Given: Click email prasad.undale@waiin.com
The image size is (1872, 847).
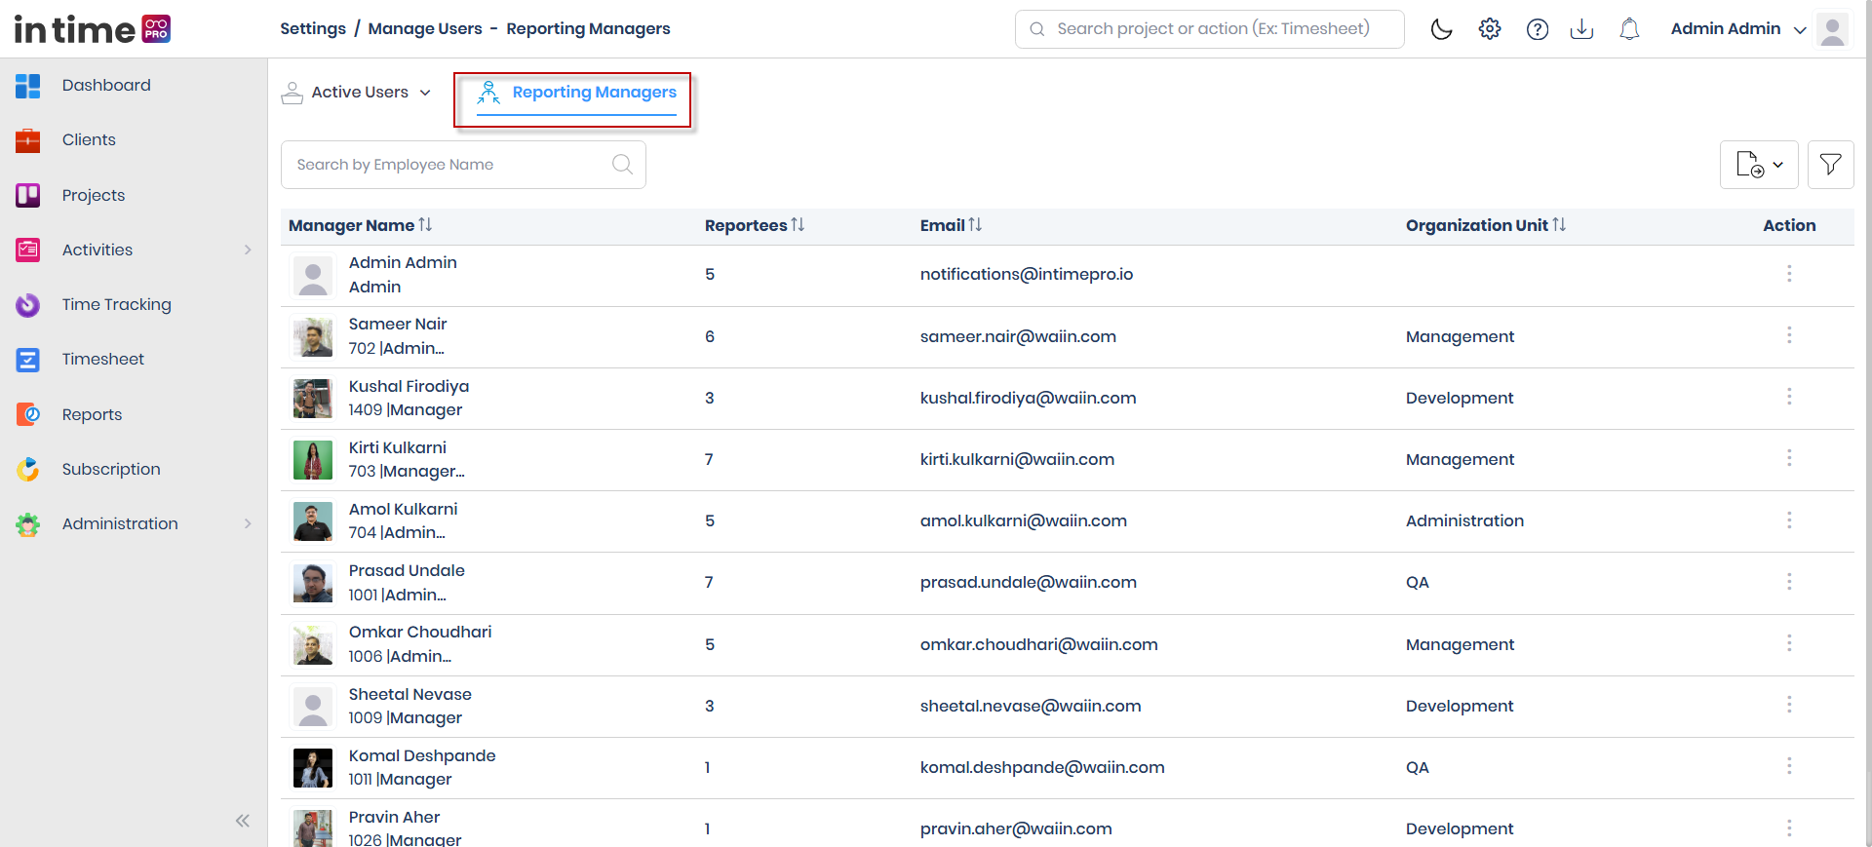Looking at the screenshot, I should point(1029,583).
